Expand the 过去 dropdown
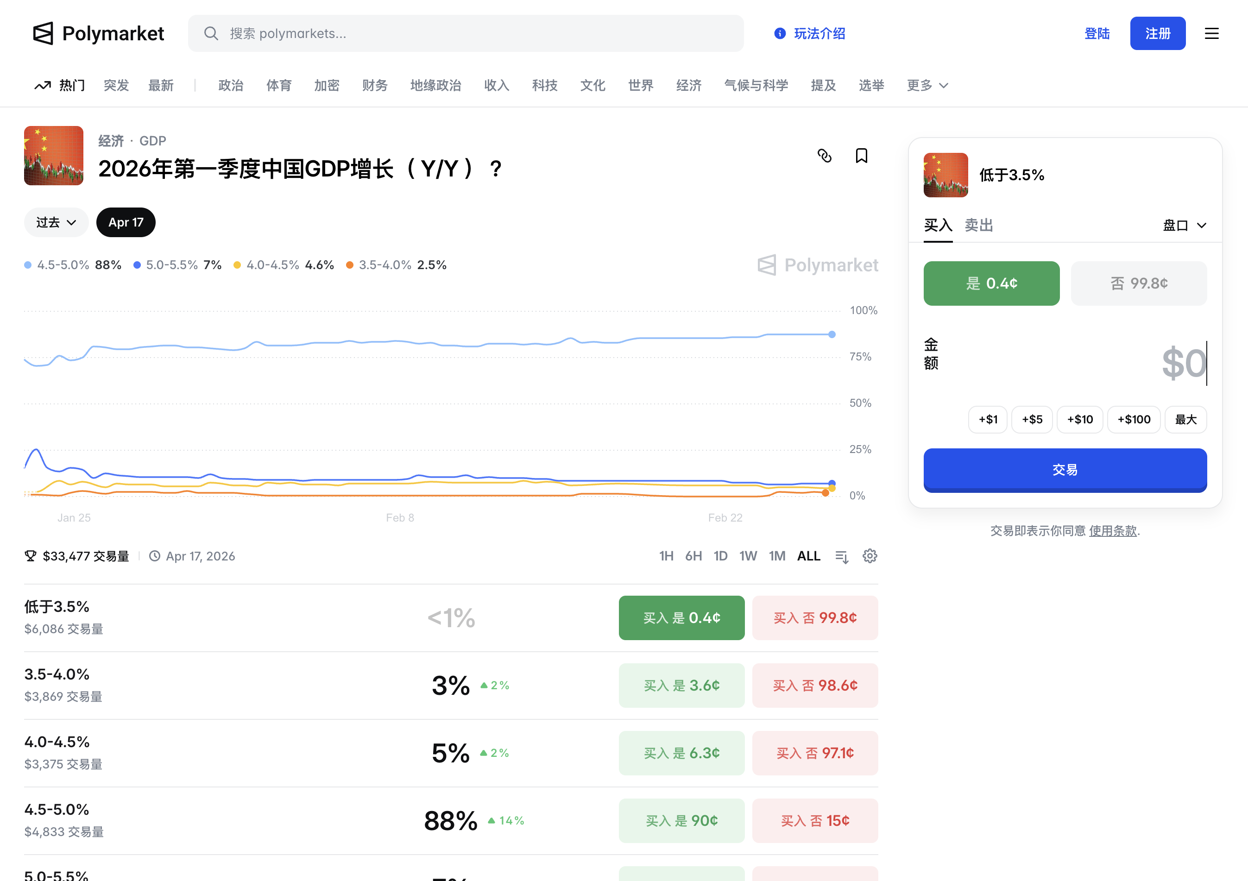The height and width of the screenshot is (881, 1248). 56,222
